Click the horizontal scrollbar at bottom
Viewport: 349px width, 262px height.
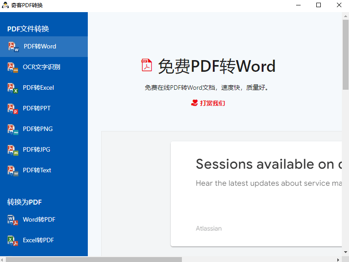[93, 259]
